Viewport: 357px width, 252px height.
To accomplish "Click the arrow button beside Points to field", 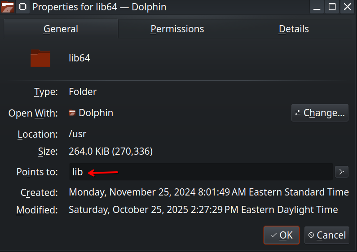I will [x=342, y=172].
